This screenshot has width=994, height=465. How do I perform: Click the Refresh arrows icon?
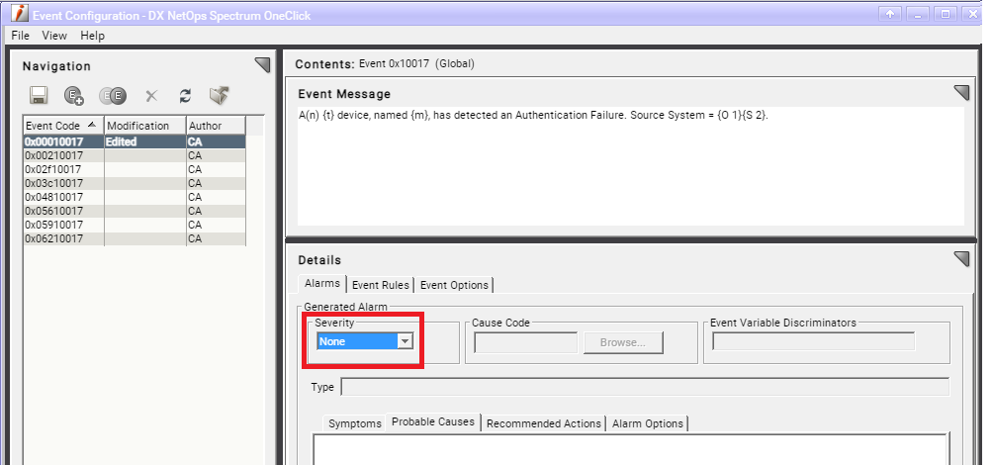pyautogui.click(x=185, y=96)
